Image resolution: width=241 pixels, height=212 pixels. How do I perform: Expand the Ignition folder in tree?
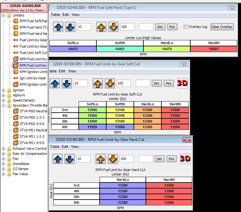[x=3, y=90]
